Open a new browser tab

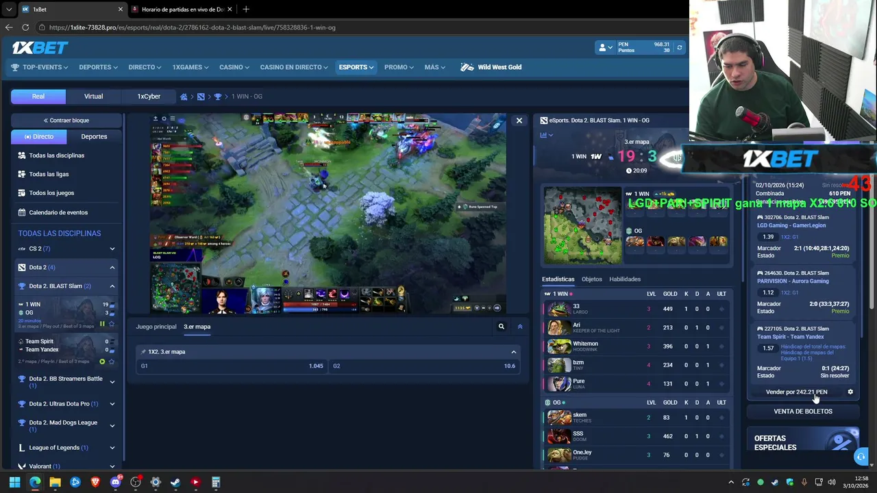tap(246, 9)
